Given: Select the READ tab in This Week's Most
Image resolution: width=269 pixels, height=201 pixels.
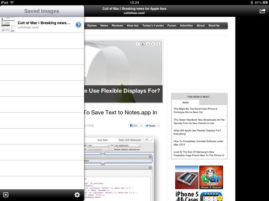Looking at the screenshot, I should (x=185, y=102).
